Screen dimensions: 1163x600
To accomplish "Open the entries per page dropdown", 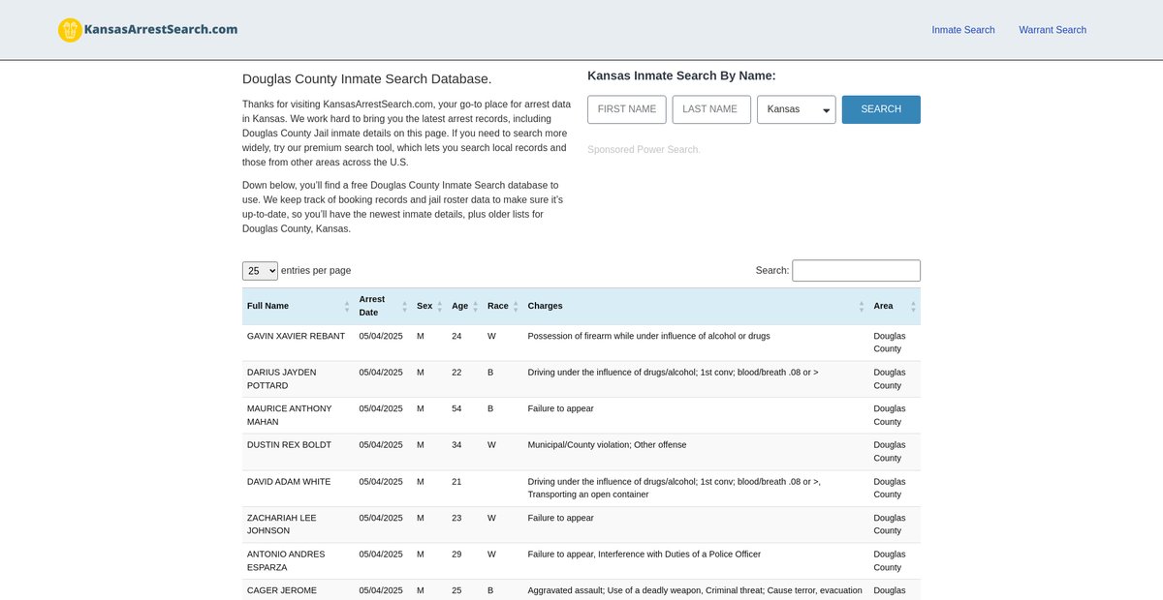I will point(260,271).
